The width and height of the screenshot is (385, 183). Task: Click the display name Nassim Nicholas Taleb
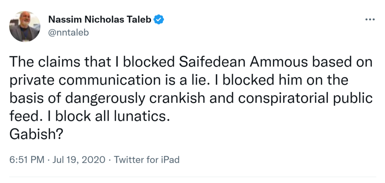click(100, 19)
